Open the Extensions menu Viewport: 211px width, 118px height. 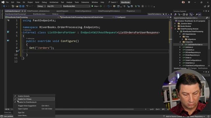(85, 2)
